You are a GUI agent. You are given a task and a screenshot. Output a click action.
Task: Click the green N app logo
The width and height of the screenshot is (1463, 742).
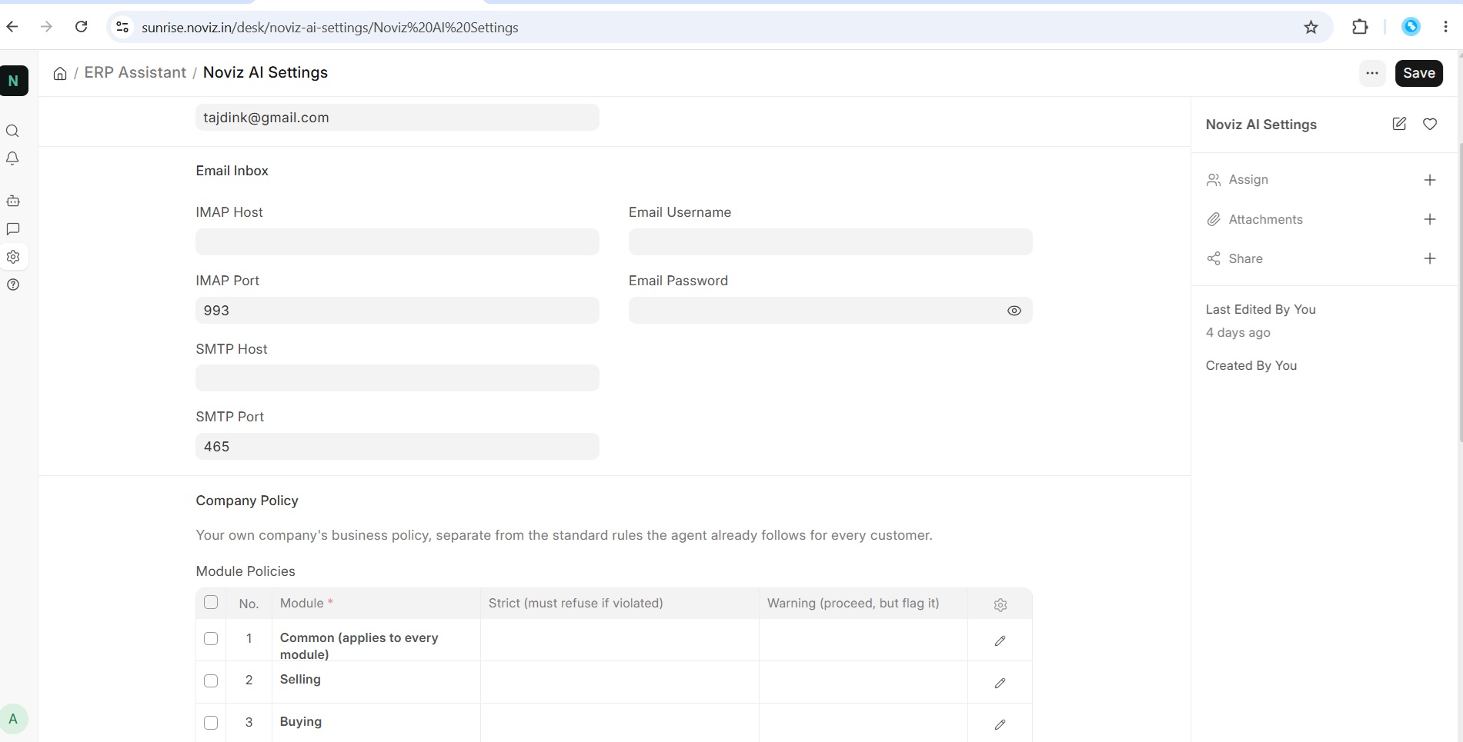click(13, 81)
